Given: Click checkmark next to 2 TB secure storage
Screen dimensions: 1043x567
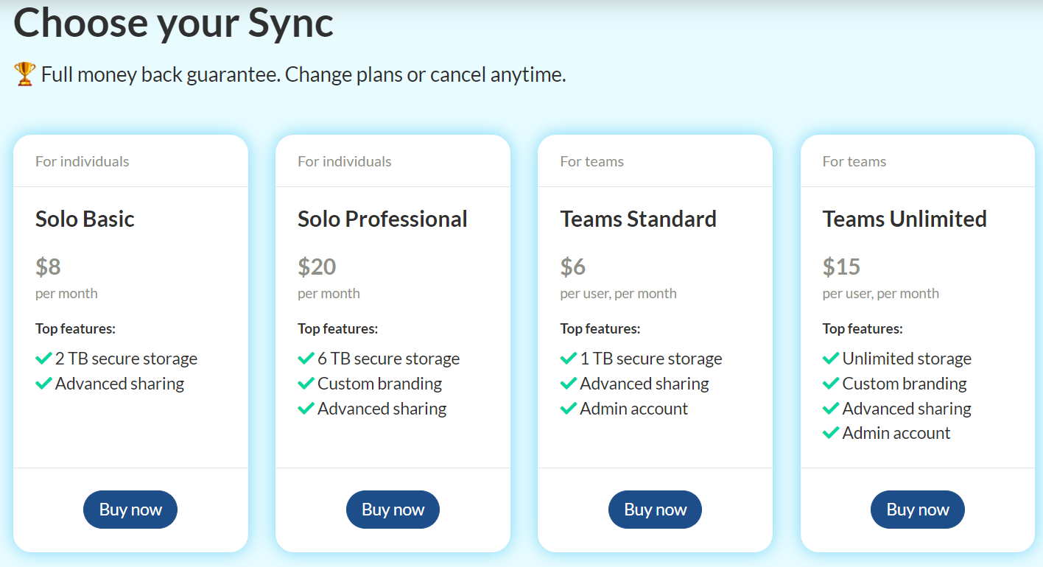Looking at the screenshot, I should [x=43, y=359].
